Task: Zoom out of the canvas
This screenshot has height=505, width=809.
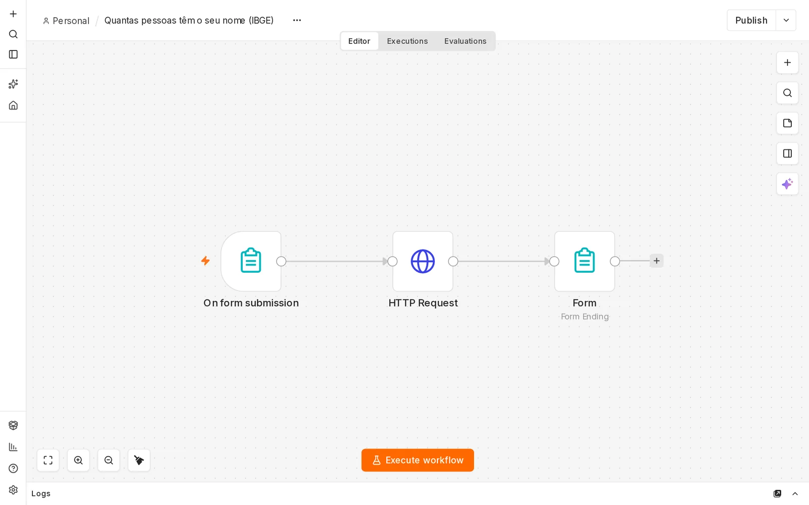Action: (x=109, y=460)
